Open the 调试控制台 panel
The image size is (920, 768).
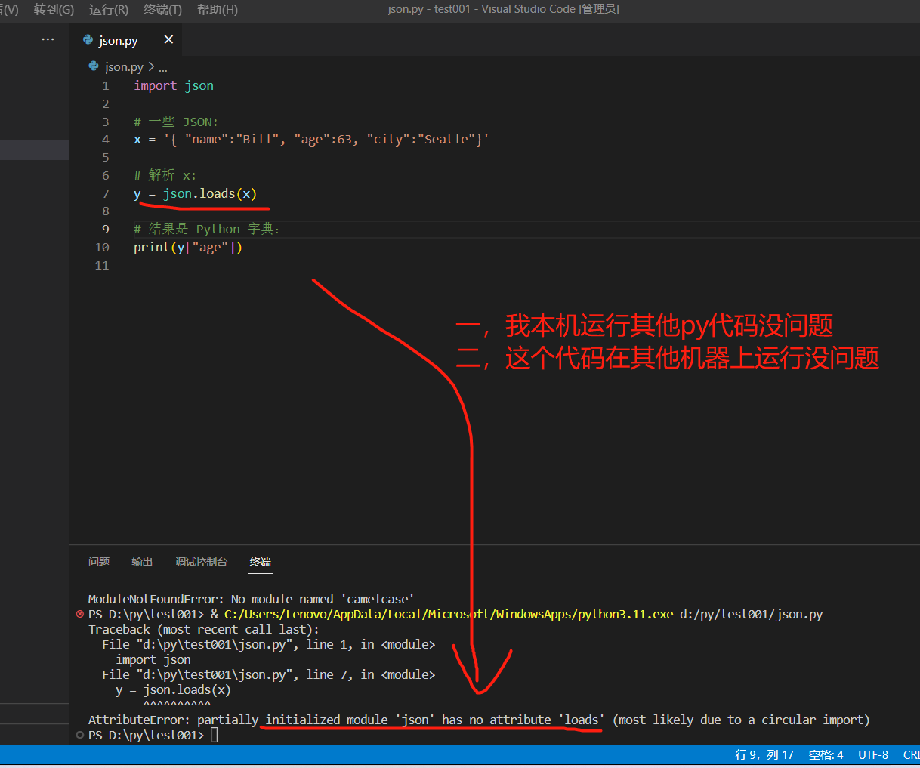201,562
